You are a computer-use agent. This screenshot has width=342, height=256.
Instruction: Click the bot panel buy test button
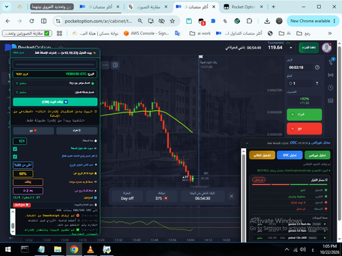click(77, 130)
